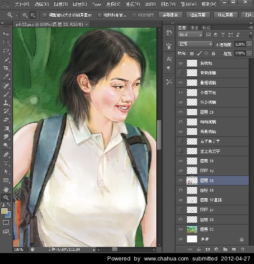Switch to 通道 channels tab

tap(194, 28)
